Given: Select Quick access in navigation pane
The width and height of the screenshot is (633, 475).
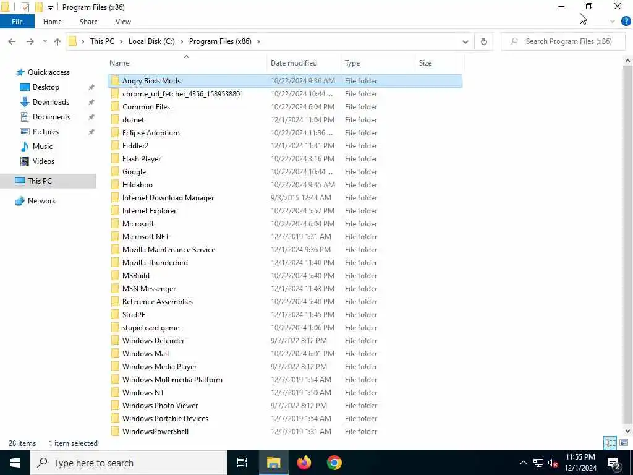Looking at the screenshot, I should click(48, 72).
